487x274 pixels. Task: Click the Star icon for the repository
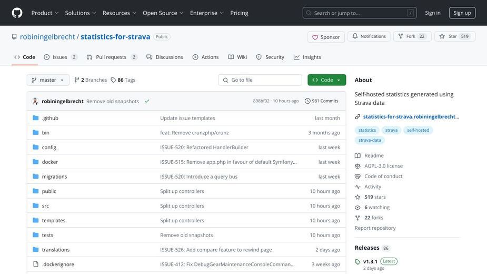[442, 36]
